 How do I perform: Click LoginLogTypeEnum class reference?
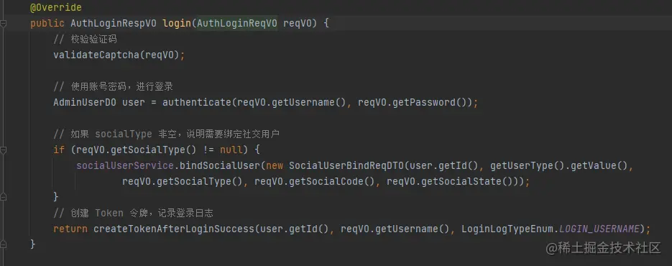tap(508, 229)
